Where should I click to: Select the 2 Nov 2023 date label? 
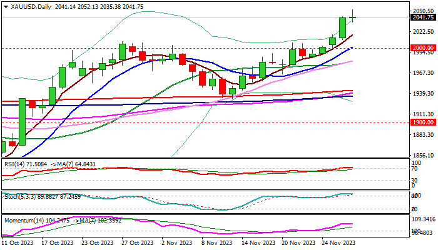tap(177, 243)
